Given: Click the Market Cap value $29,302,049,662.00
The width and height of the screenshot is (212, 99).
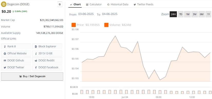Looking at the screenshot, I should (x=51, y=20).
